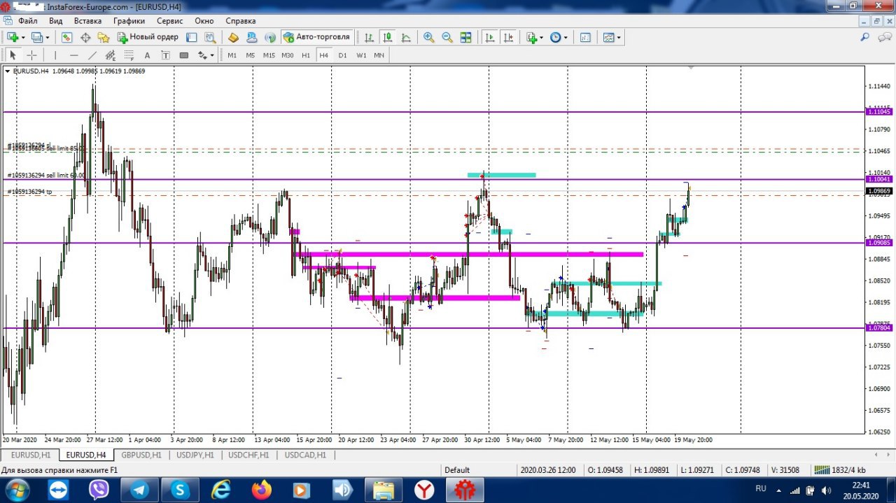Open the new chart creation icon
The height and width of the screenshot is (503, 896).
click(x=13, y=37)
